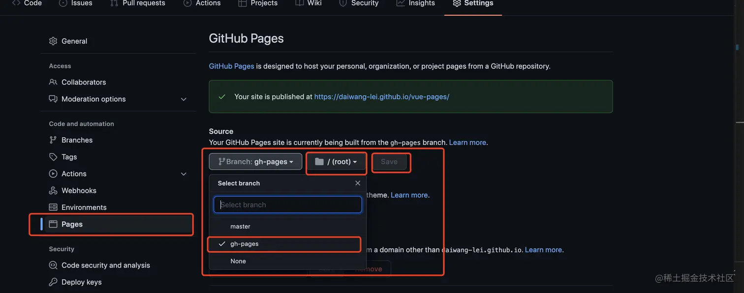Image resolution: width=744 pixels, height=293 pixels.
Task: Click the Wiki book icon in navigation
Action: (x=299, y=3)
